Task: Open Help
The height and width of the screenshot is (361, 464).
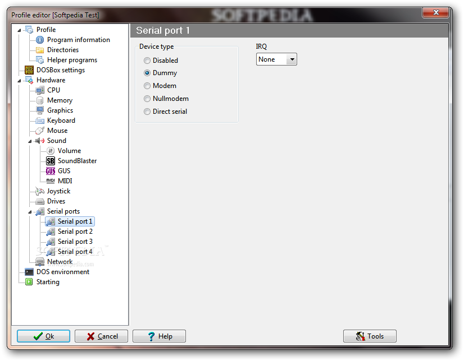Action: [159, 336]
